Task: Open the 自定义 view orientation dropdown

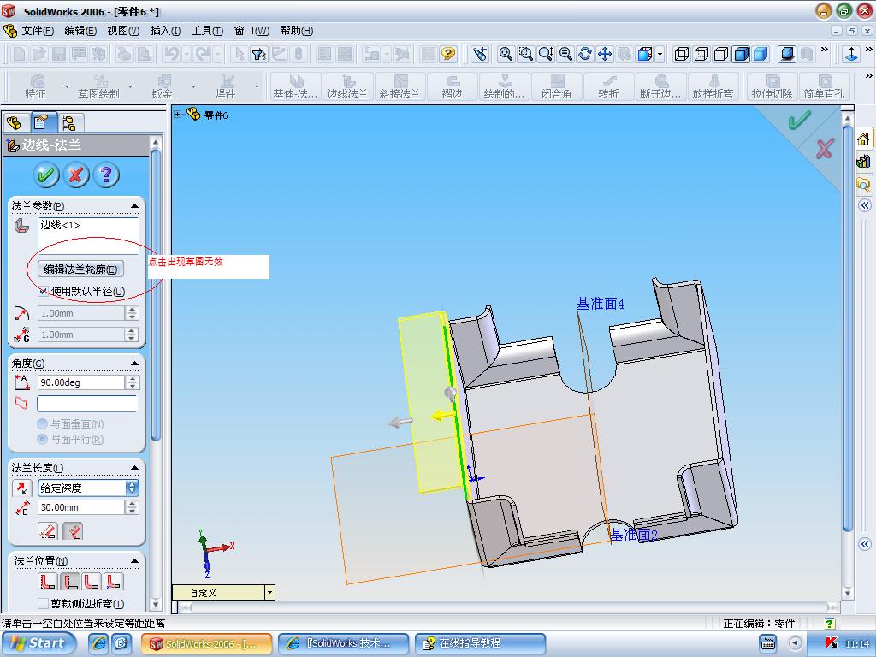Action: pos(269,592)
